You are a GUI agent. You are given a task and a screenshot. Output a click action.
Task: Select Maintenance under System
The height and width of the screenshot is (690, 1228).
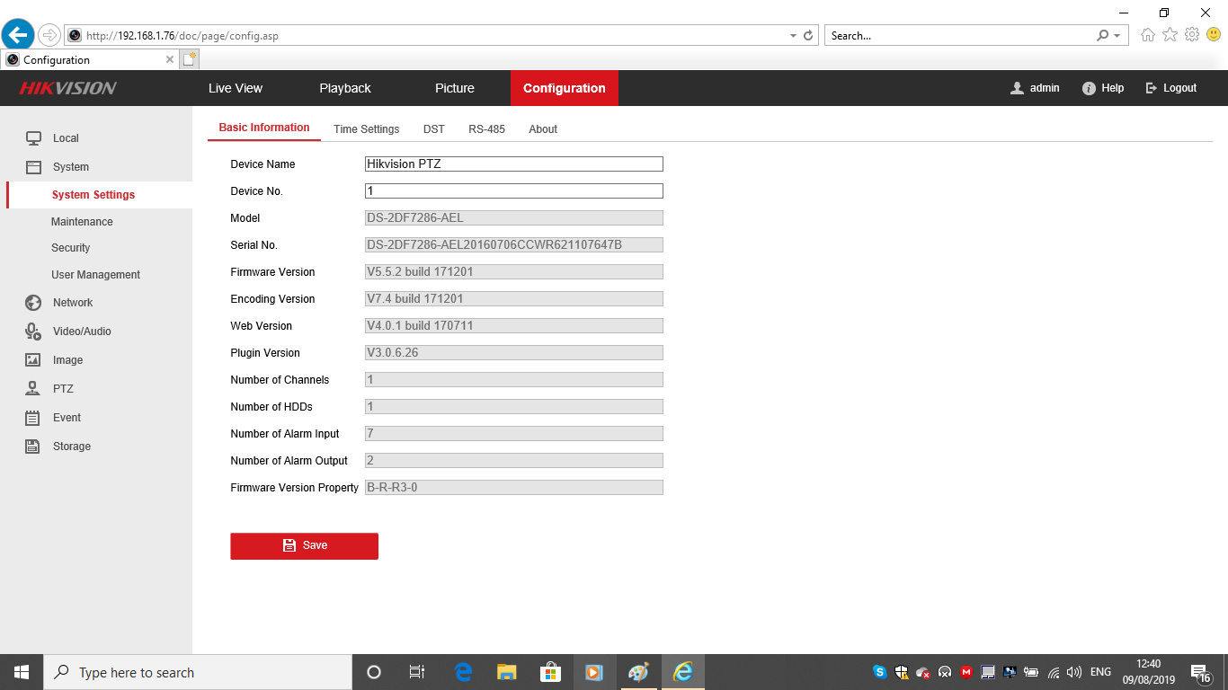pos(82,222)
